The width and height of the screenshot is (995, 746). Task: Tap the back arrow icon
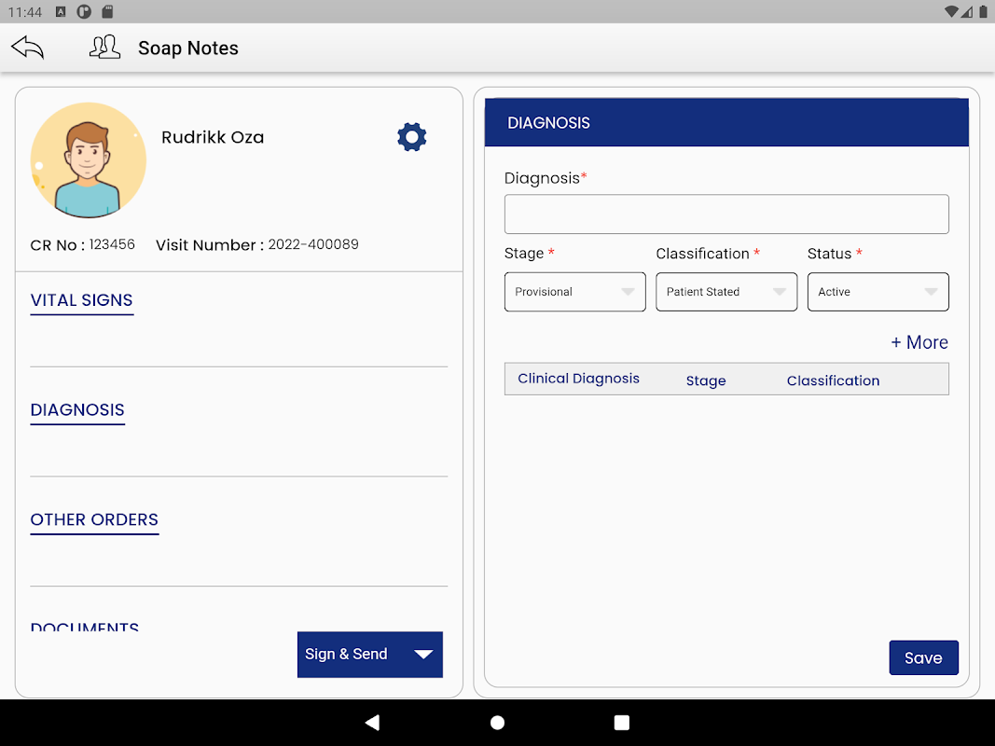pyautogui.click(x=28, y=48)
